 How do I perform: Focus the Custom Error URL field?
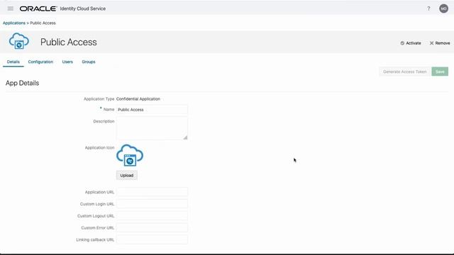tap(152, 228)
